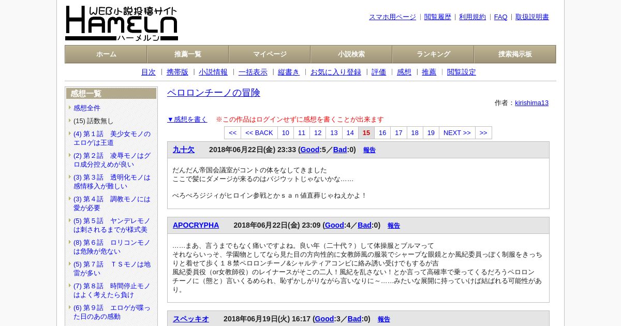Viewport: 621px width, 326px height.
Task: Open the 感想 submenu link
Action: tap(404, 72)
